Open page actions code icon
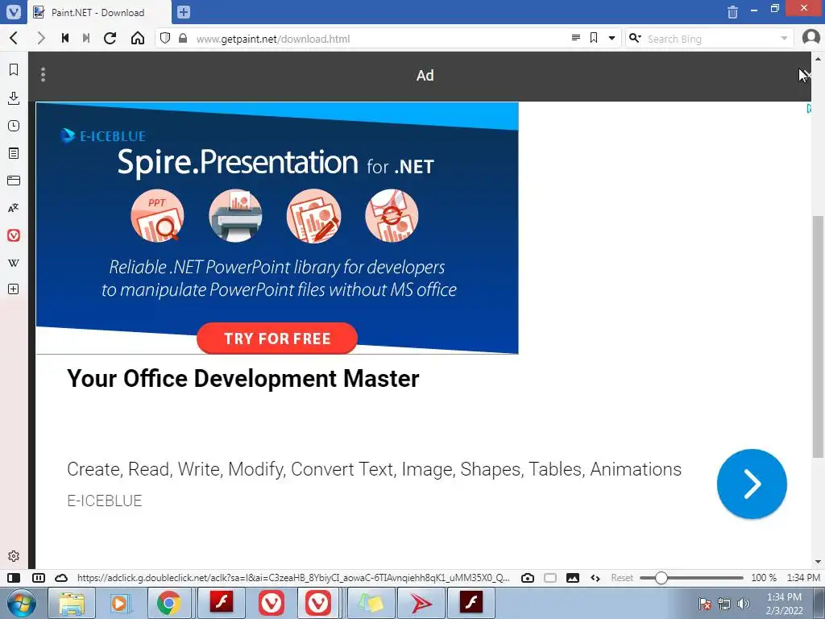The width and height of the screenshot is (825, 619). 595,578
